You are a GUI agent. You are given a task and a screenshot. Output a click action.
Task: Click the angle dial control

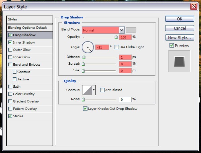tap(88, 47)
